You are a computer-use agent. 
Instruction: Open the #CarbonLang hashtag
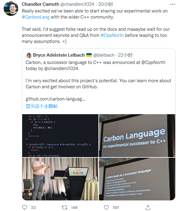pos(36,17)
